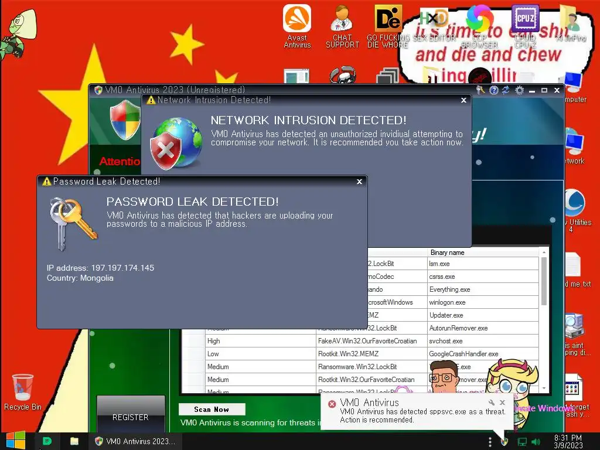
Task: Select the svchost.exe entry
Action: [x=483, y=341]
